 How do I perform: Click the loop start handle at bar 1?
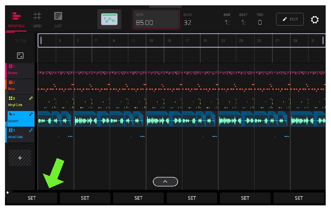[x=41, y=40]
